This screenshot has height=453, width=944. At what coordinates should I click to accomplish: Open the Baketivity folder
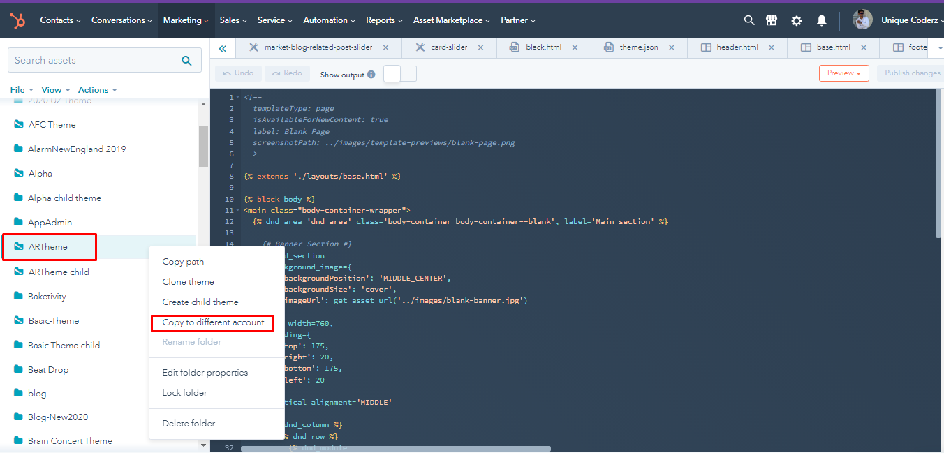tap(47, 297)
